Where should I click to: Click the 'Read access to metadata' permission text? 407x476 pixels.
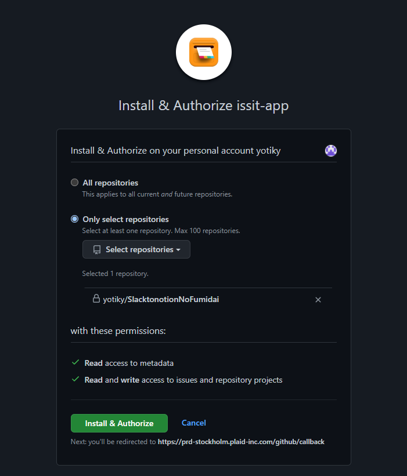[x=129, y=363]
